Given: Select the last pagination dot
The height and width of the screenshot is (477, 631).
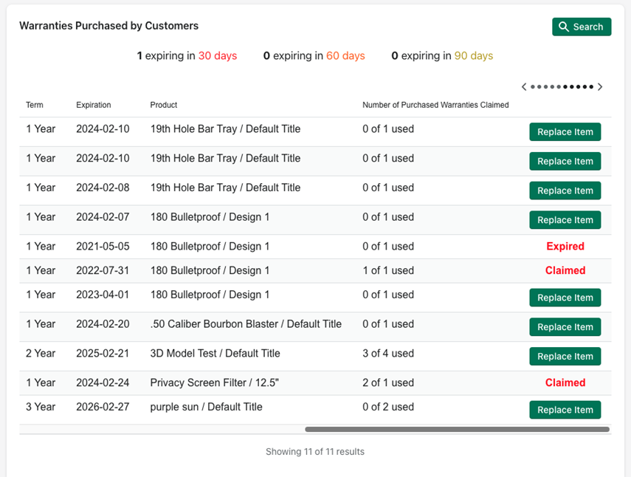Looking at the screenshot, I should [591, 87].
